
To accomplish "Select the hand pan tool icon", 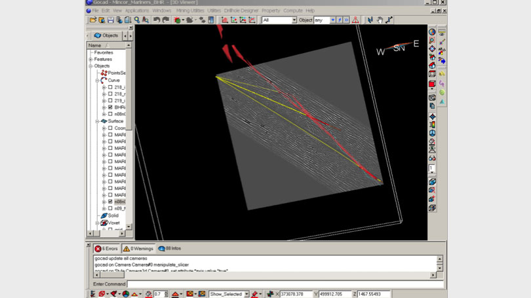I will tap(380, 20).
